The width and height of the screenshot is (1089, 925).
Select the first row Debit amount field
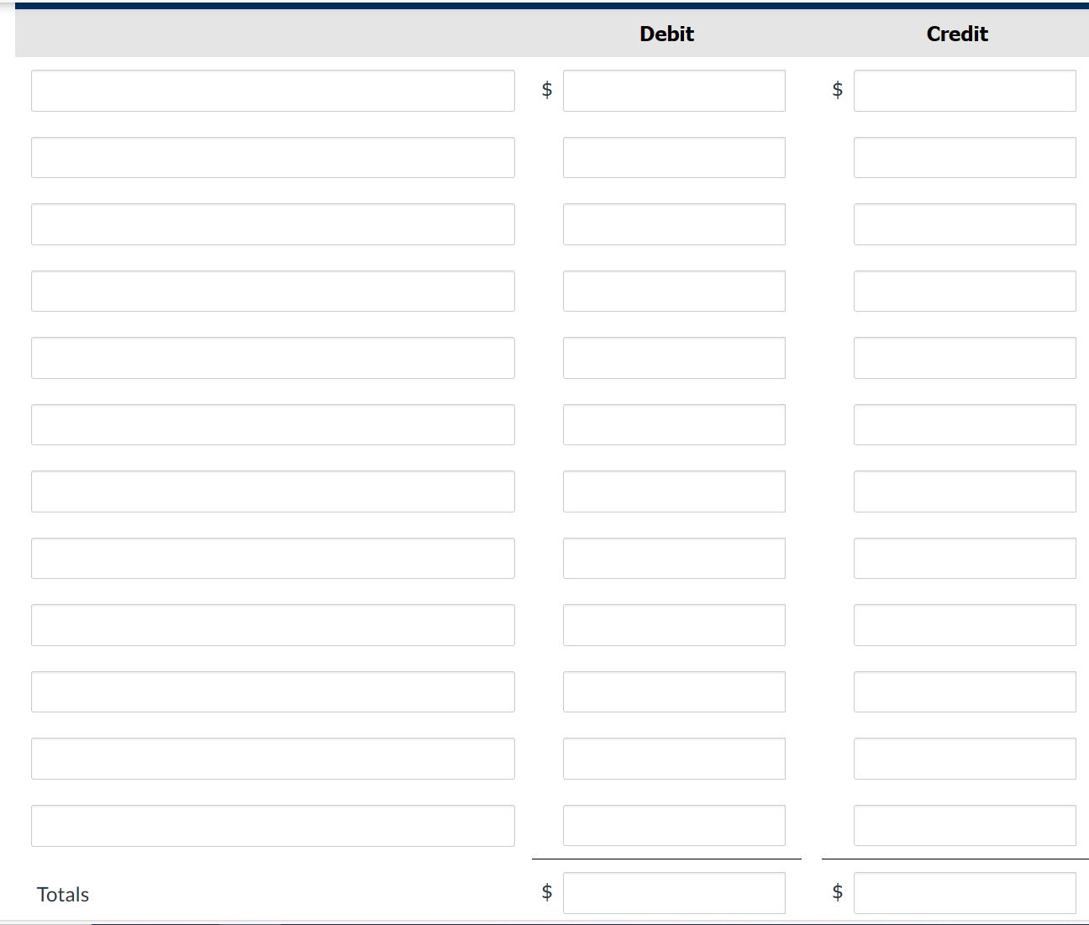[x=674, y=91]
